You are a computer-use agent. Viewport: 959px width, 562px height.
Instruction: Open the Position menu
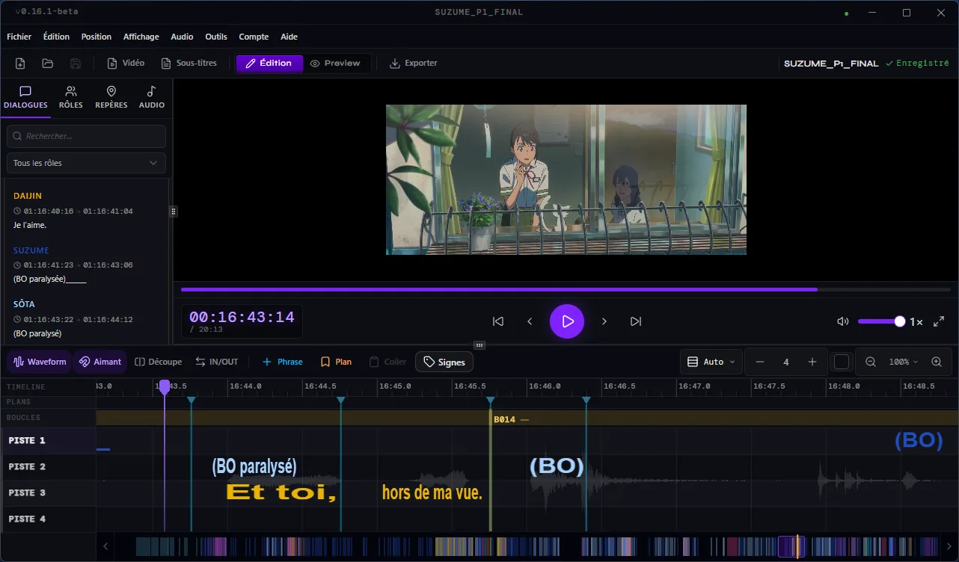[96, 37]
